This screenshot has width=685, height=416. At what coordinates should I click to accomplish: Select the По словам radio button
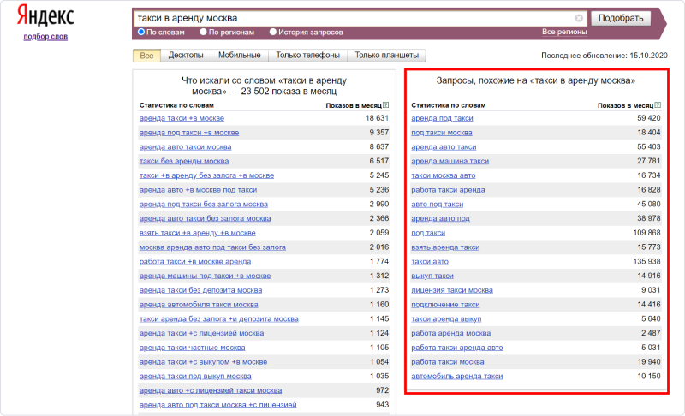(141, 32)
